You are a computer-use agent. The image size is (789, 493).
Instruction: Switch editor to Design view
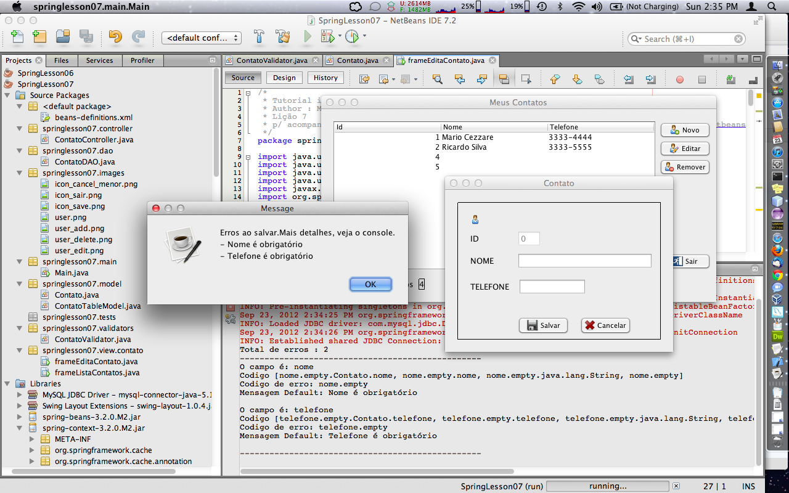[284, 78]
